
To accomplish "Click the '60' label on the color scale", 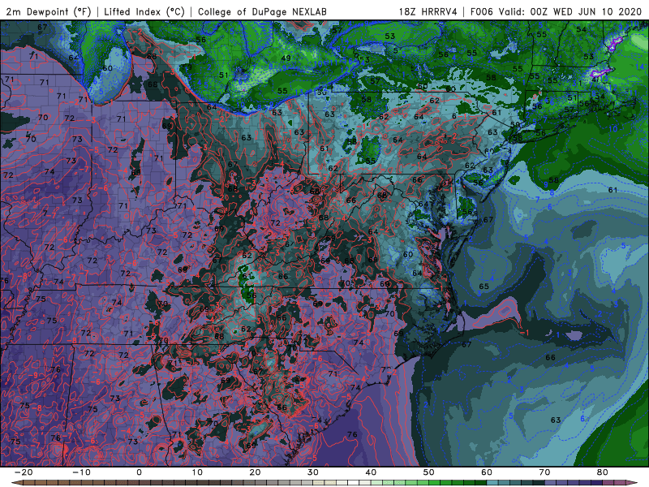I will tap(487, 472).
